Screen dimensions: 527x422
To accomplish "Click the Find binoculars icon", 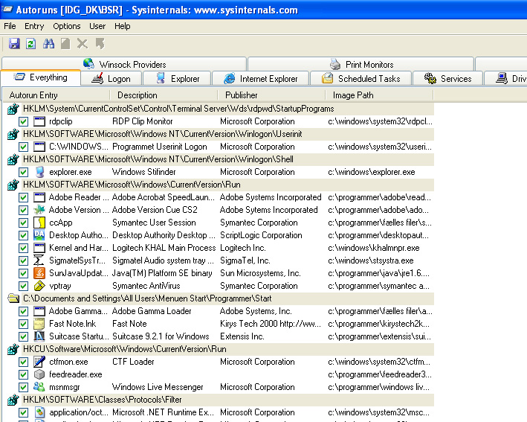I will (x=48, y=44).
